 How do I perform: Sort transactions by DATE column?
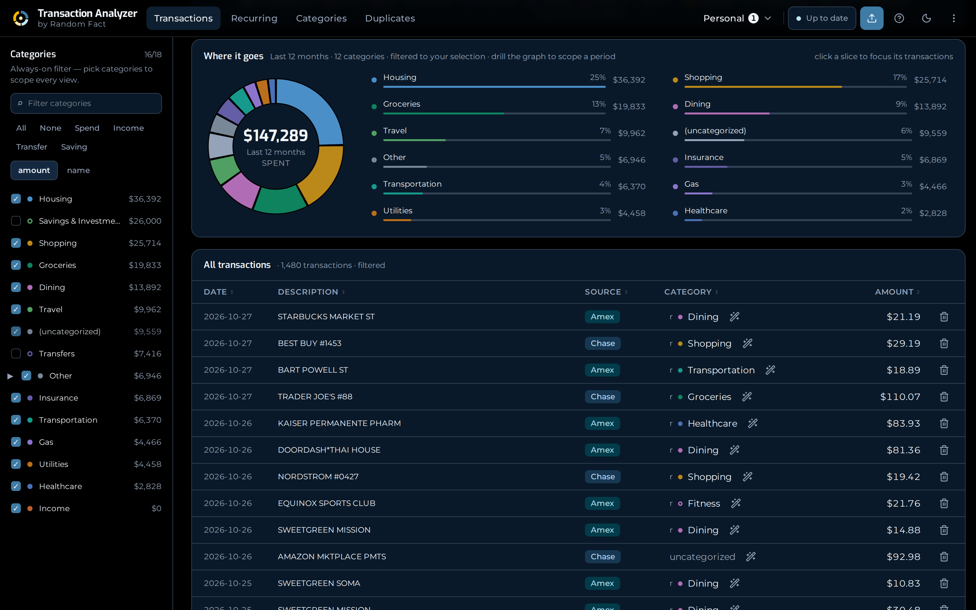(218, 292)
